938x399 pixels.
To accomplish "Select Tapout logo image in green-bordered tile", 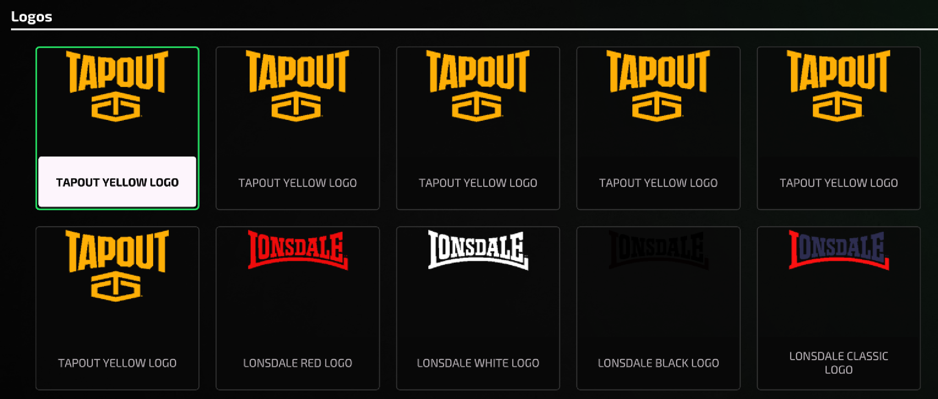I will click(x=117, y=86).
